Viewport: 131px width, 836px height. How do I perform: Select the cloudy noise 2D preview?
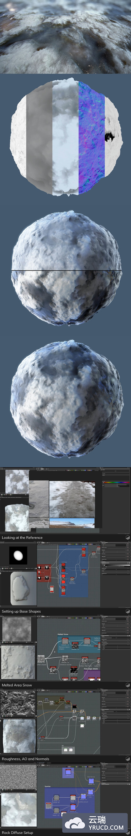coord(17,629)
